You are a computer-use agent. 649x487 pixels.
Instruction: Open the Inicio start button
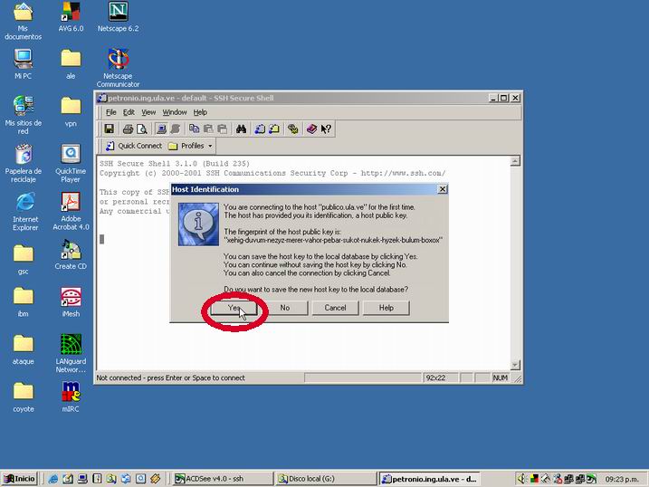[19, 479]
